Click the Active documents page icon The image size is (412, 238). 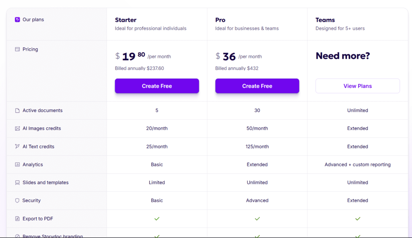17,110
